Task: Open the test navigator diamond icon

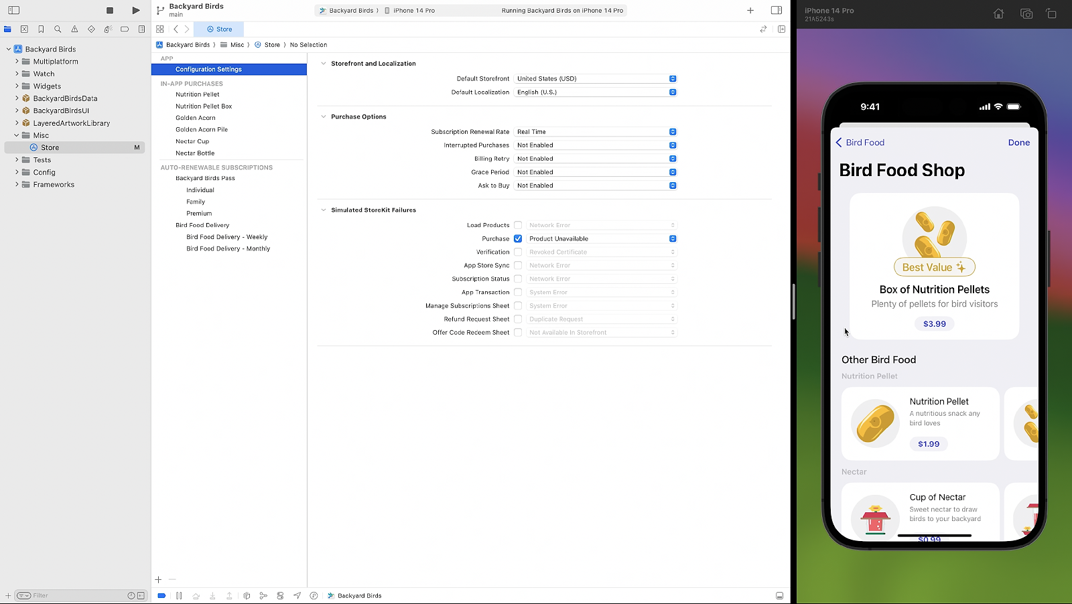Action: (91, 29)
